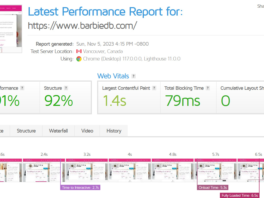The height and width of the screenshot is (198, 264).
Task: Click the 92% Structure score
Action: pos(59,101)
